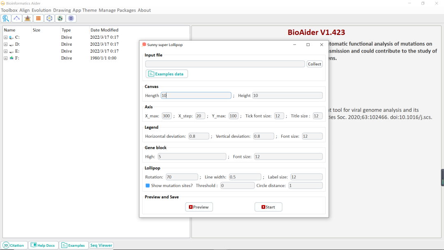Click the purple text-align toolbar icon
Viewport: 444px width, 250px height.
pos(71,19)
